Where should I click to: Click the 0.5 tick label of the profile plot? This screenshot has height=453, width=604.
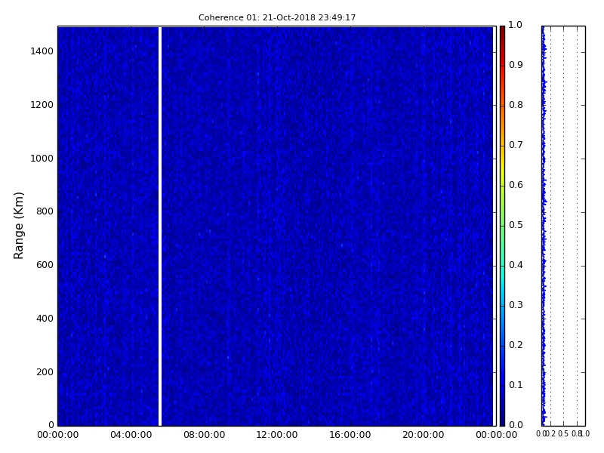[563, 434]
